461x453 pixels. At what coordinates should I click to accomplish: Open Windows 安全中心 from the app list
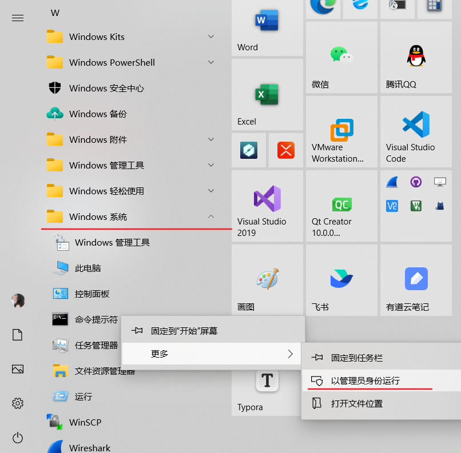(131, 88)
